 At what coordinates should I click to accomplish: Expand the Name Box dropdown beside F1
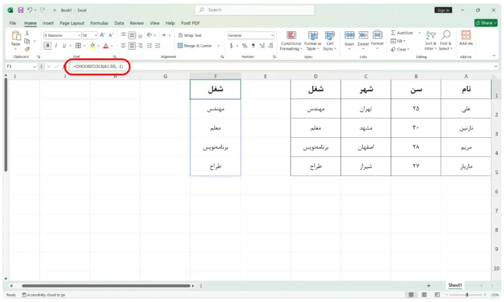34,67
